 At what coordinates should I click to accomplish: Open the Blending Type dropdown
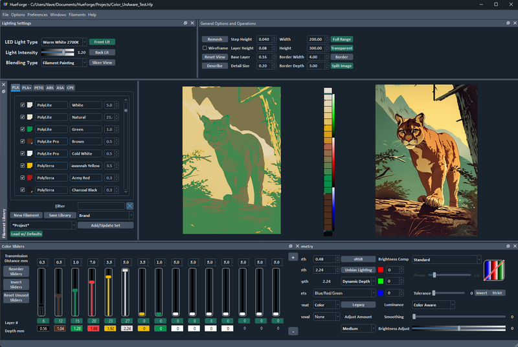[x=64, y=63]
